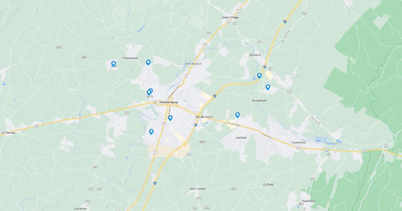Select the Fayetteville town label
Image resolution: width=402 pixels, height=211 pixels.
coord(298,142)
